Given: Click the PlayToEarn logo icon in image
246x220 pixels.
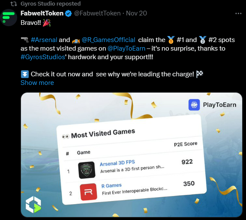Looking at the screenshot, I should [x=194, y=105].
